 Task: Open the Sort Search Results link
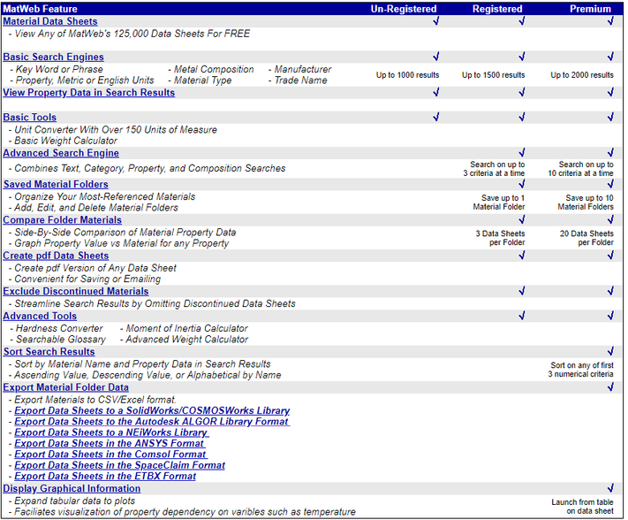(x=49, y=352)
